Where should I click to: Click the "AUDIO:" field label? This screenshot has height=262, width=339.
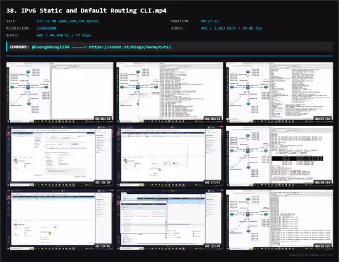[12, 35]
